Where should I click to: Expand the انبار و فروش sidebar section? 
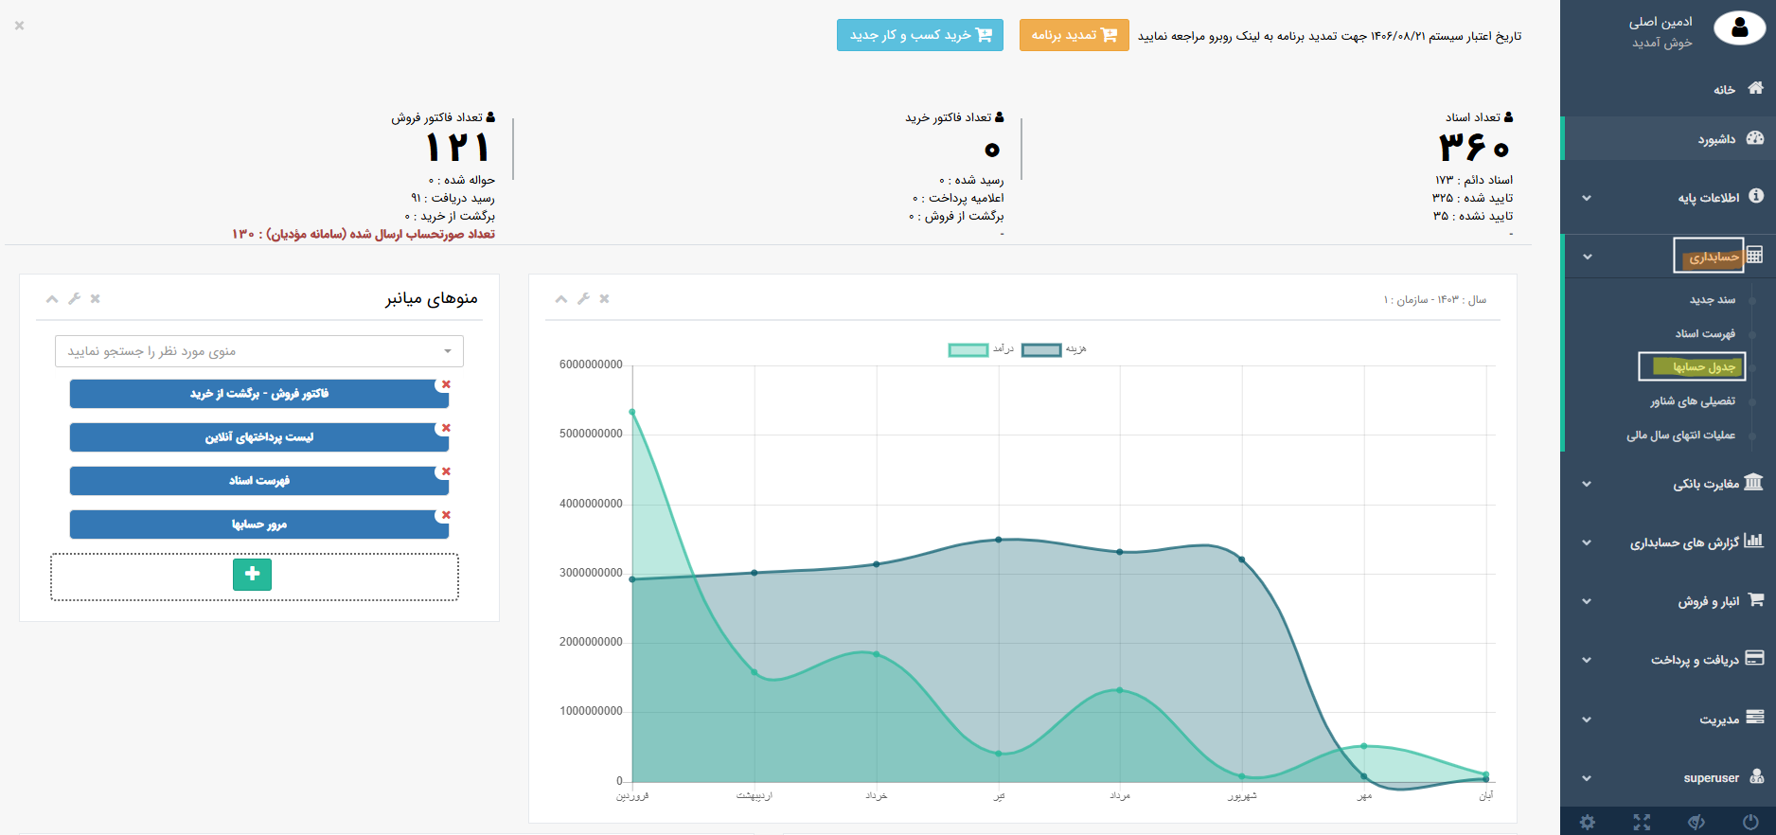click(x=1708, y=601)
